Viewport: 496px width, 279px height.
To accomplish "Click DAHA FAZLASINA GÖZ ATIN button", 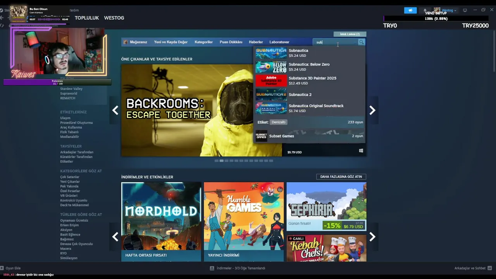I will (341, 177).
